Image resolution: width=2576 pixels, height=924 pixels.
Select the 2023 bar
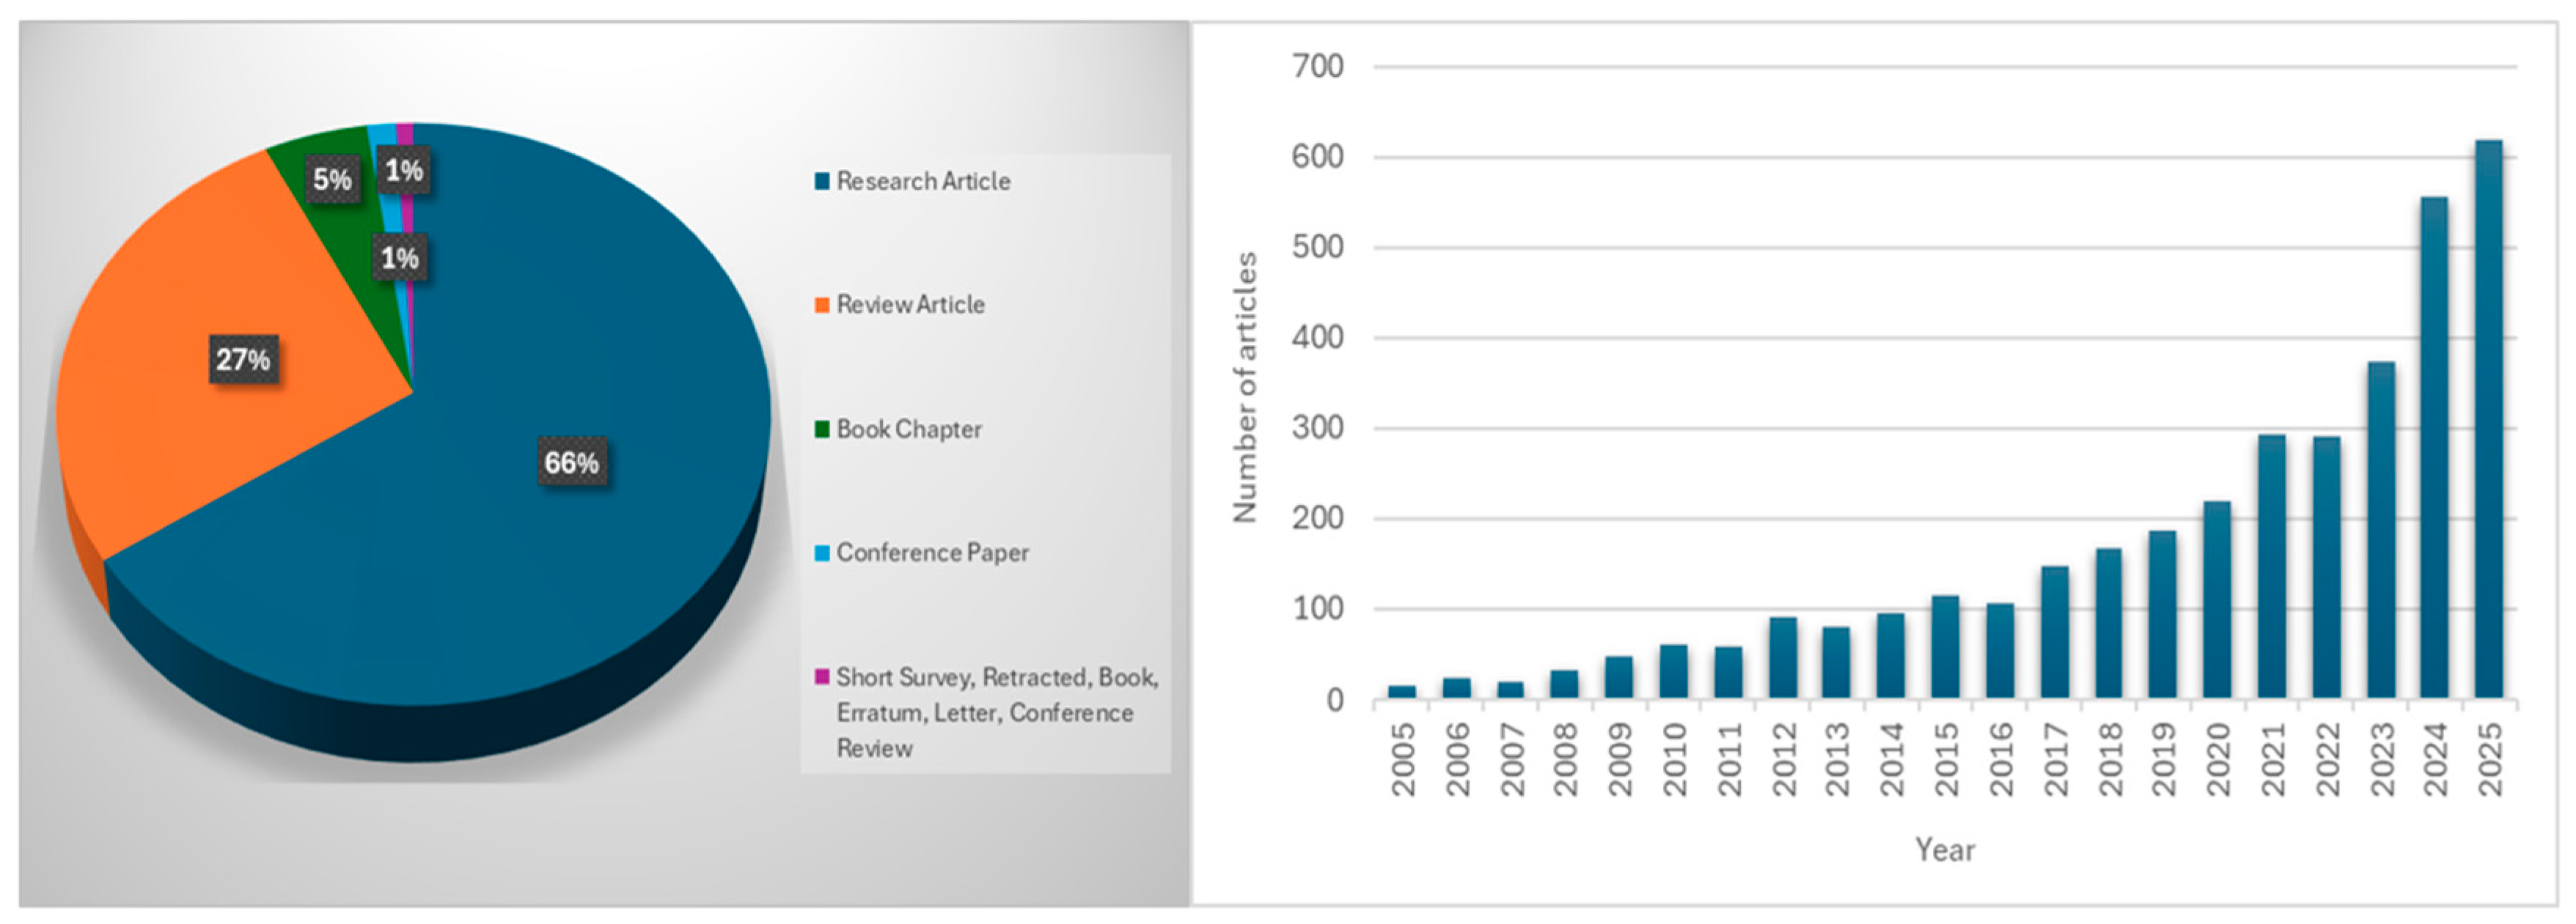coord(2381,530)
